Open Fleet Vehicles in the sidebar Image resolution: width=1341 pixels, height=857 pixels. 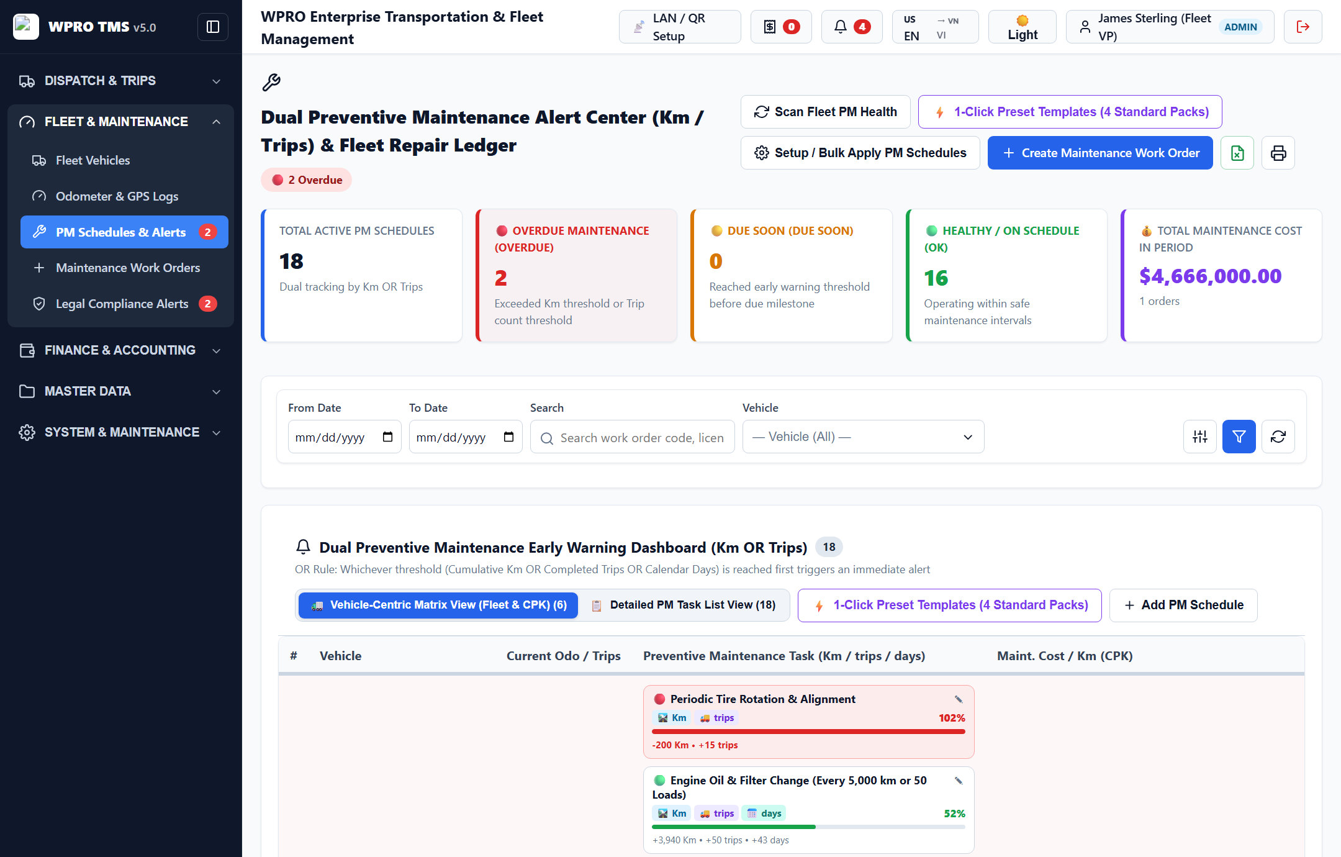click(124, 160)
